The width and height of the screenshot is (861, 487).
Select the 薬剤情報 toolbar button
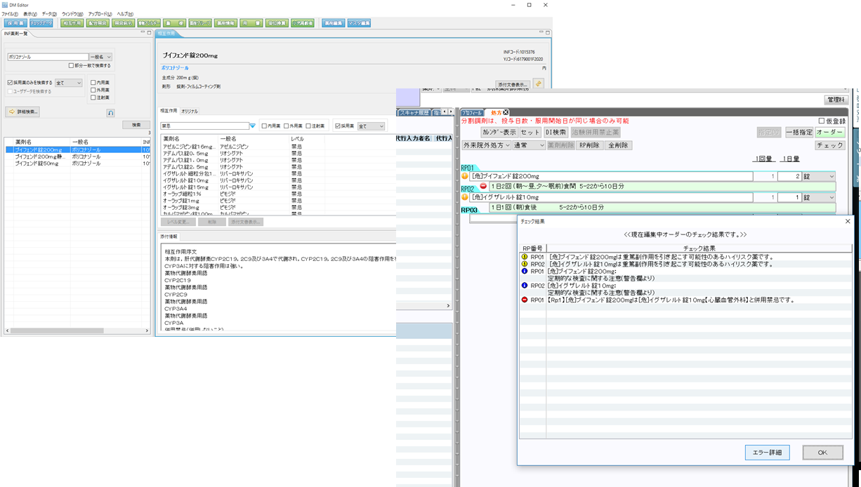tap(225, 23)
